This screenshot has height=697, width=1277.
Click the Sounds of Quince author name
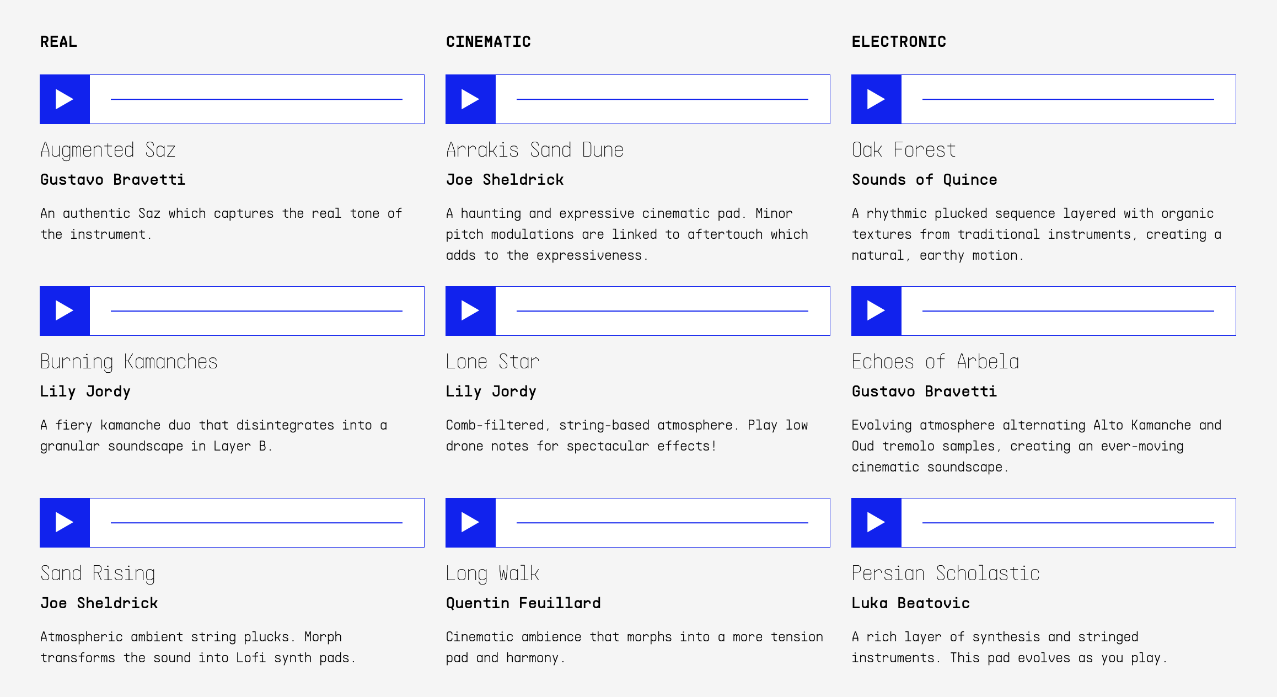tap(924, 179)
